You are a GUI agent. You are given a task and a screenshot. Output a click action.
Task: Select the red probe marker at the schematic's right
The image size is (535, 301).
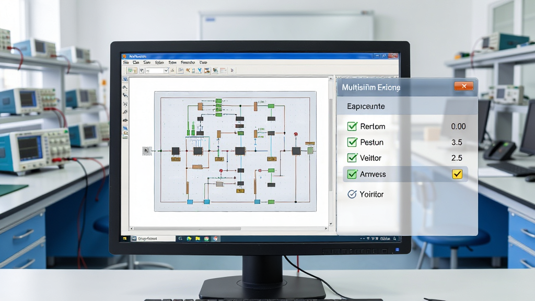coord(296,134)
